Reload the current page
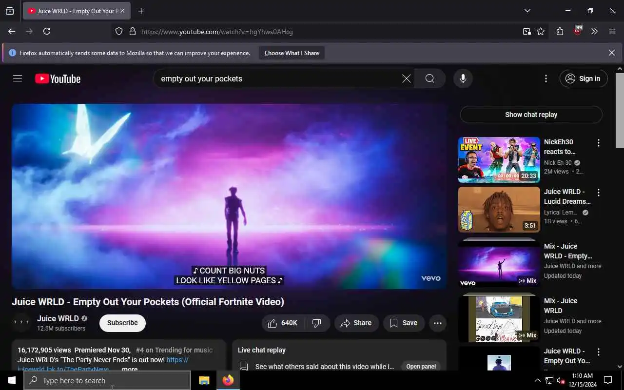 pyautogui.click(x=47, y=31)
